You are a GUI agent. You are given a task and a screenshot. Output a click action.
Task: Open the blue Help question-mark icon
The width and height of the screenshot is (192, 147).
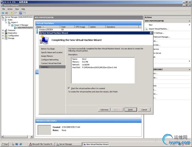point(21,13)
